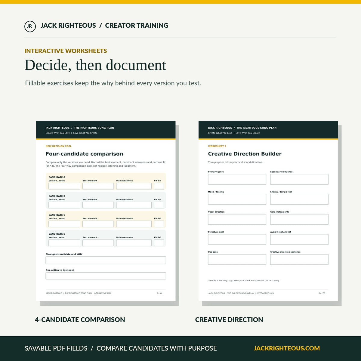
Task: Click Candidate A Fit 1-5 field
Action: (159, 186)
